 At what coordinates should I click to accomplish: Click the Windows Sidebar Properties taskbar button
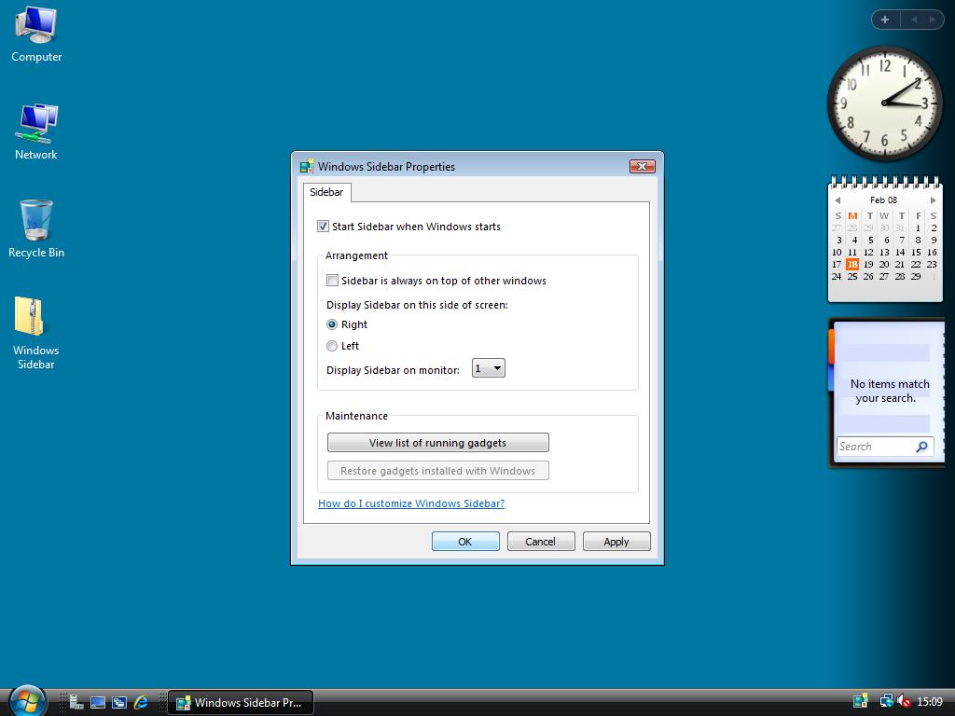241,702
